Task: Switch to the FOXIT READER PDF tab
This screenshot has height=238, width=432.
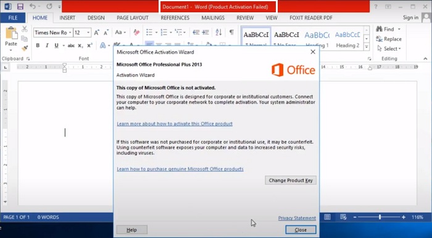Action: pyautogui.click(x=311, y=18)
